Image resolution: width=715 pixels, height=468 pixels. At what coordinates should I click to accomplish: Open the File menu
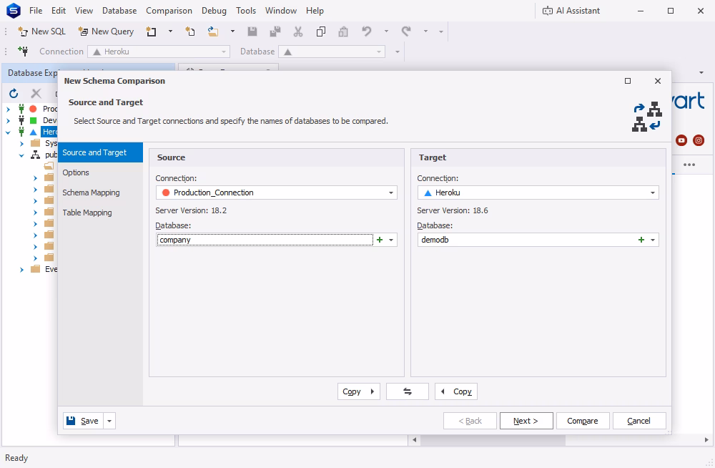click(36, 11)
